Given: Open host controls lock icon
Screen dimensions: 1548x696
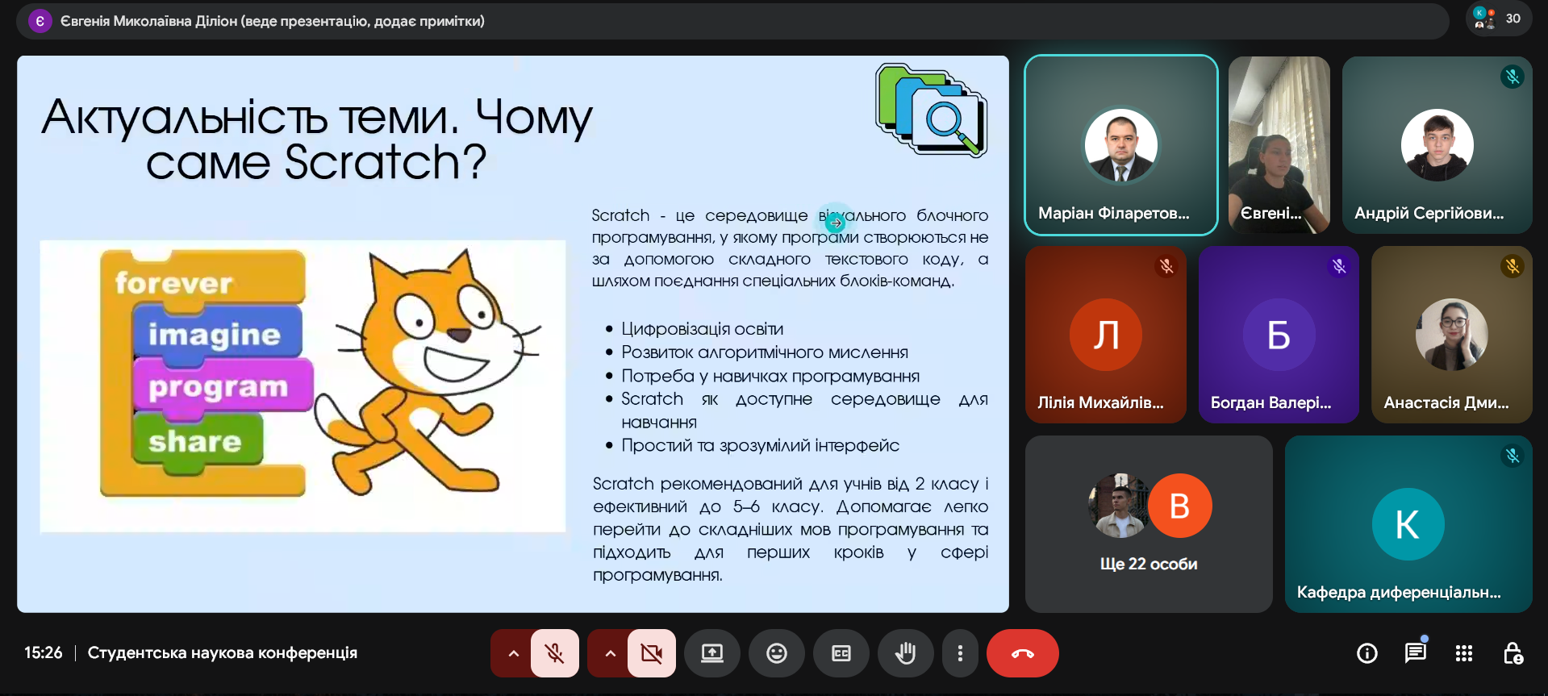Looking at the screenshot, I should tap(1513, 653).
